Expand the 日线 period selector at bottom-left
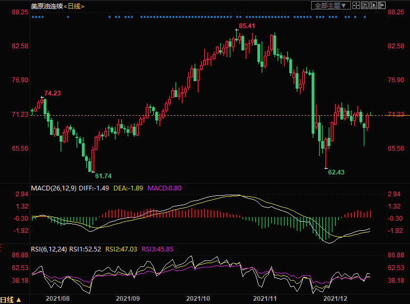This screenshot has height=304, width=410. tap(11, 300)
